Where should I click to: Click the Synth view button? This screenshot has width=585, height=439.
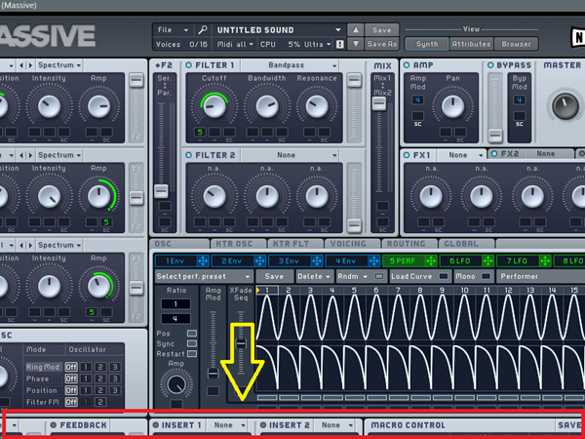[427, 44]
